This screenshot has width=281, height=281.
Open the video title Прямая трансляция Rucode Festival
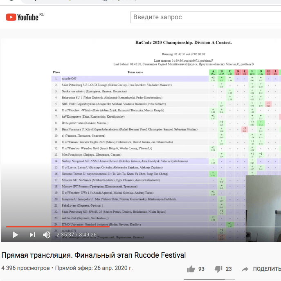point(94,255)
